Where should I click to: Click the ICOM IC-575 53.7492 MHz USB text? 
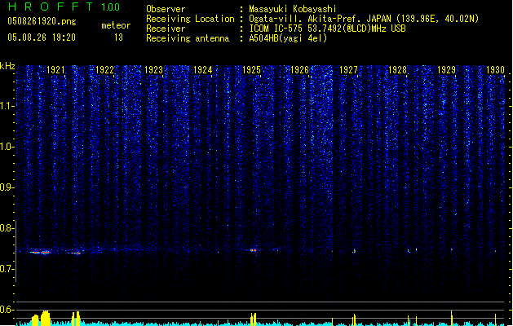point(328,29)
